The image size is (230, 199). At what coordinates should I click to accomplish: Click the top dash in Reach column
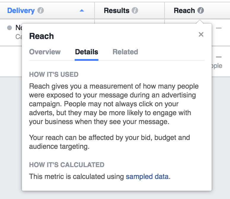click(219, 28)
